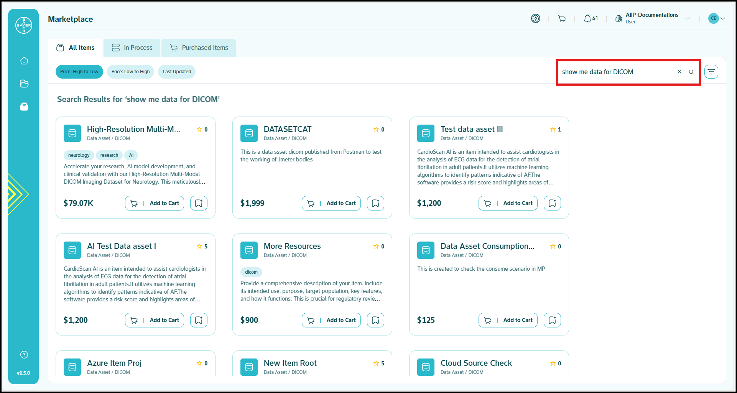Click the DICOM search input field
The image size is (737, 393).
pyautogui.click(x=617, y=72)
